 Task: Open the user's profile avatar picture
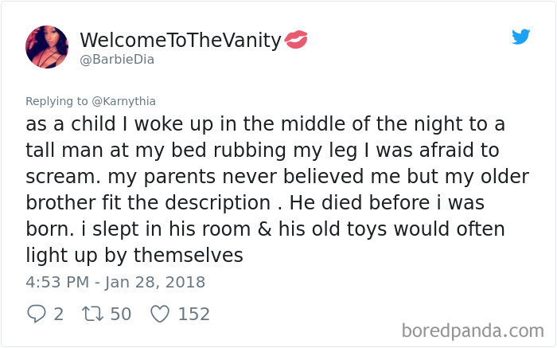(47, 46)
